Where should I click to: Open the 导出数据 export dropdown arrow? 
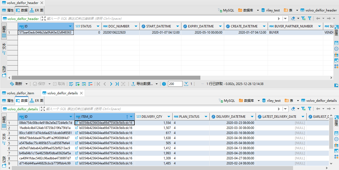(x=157, y=84)
